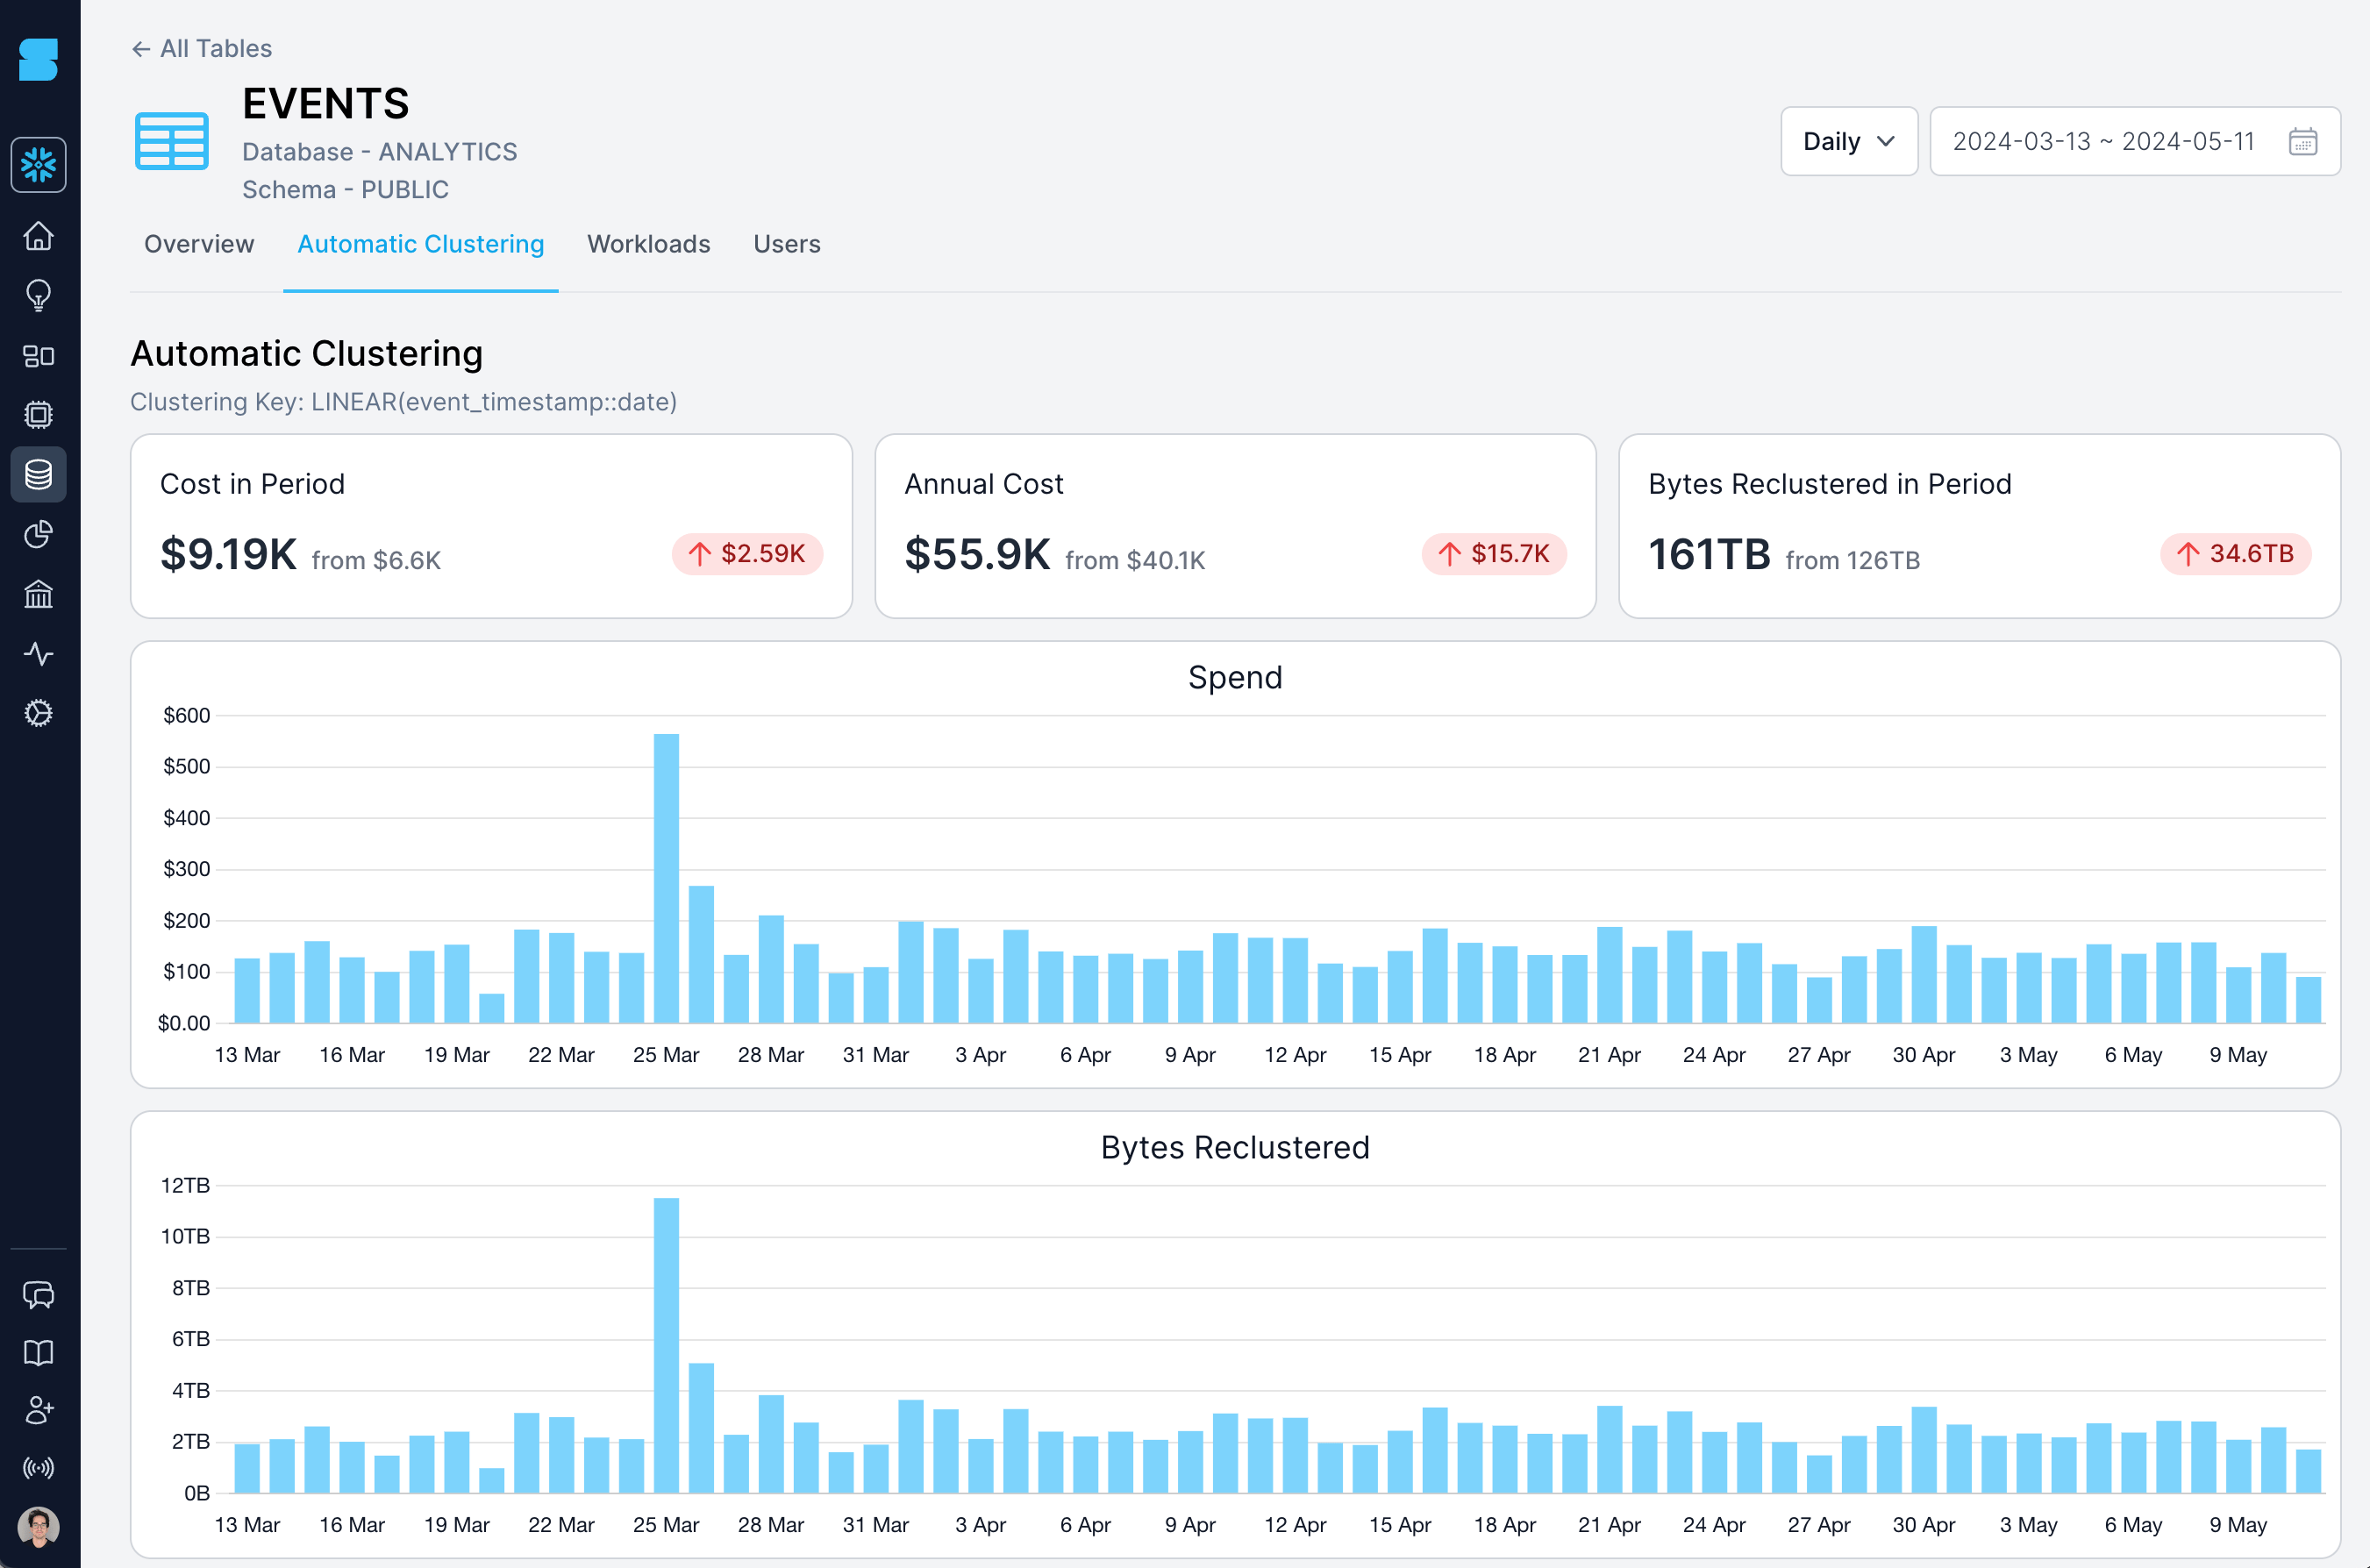Open the activity monitoring pulse icon

coord(38,654)
